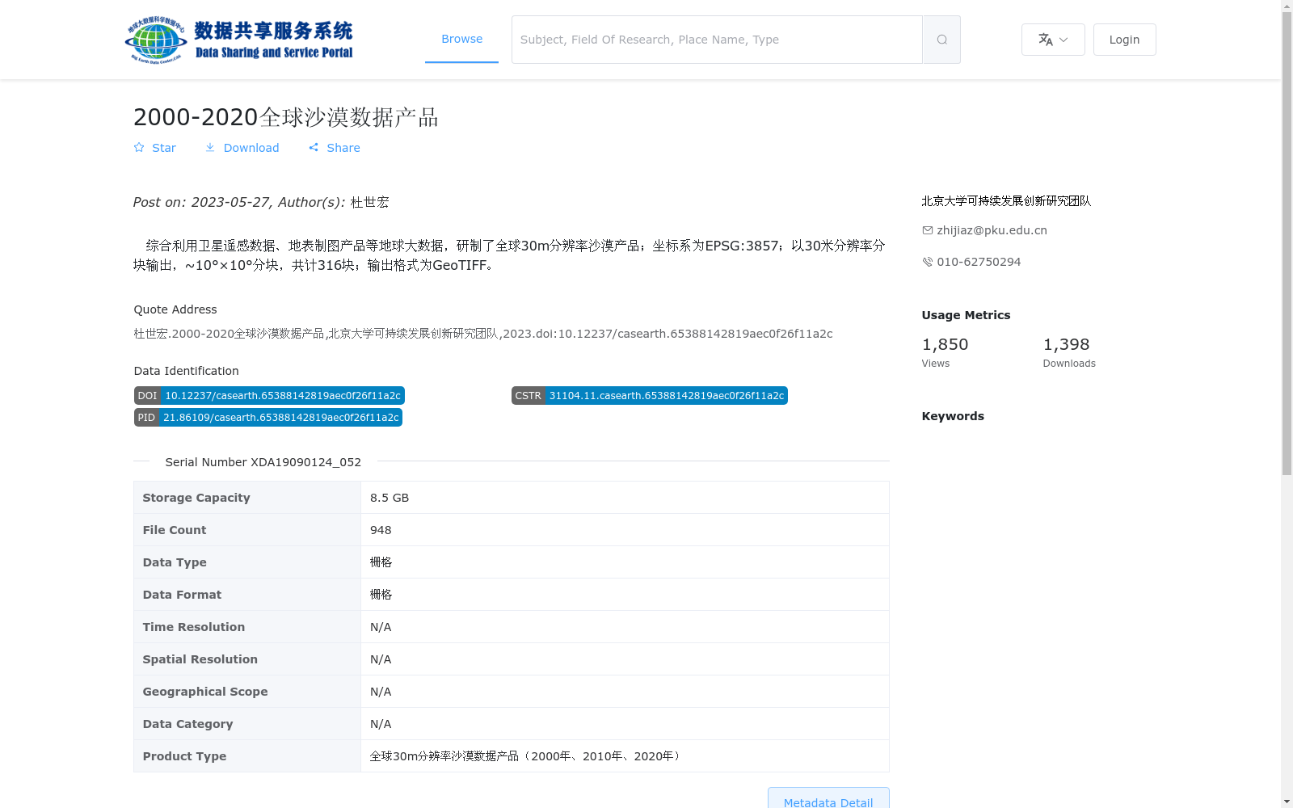Screen dimensions: 1293x808
Task: Click the zhijiaz@pku.edu.cn email address
Action: coord(992,230)
